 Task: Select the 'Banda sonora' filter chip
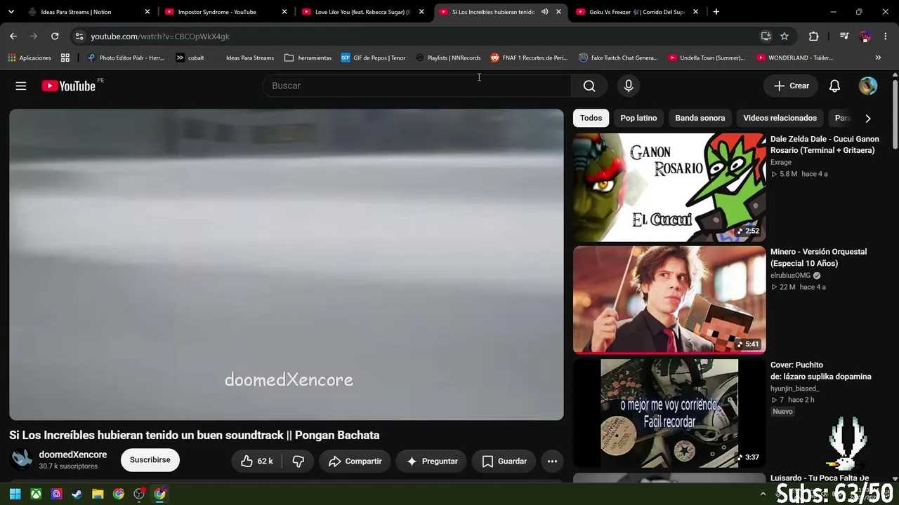(x=700, y=118)
